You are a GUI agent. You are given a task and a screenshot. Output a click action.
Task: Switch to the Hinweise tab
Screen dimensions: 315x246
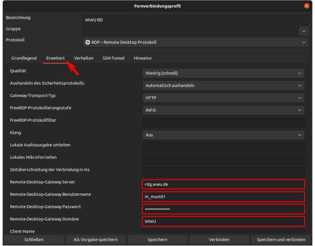(143, 58)
